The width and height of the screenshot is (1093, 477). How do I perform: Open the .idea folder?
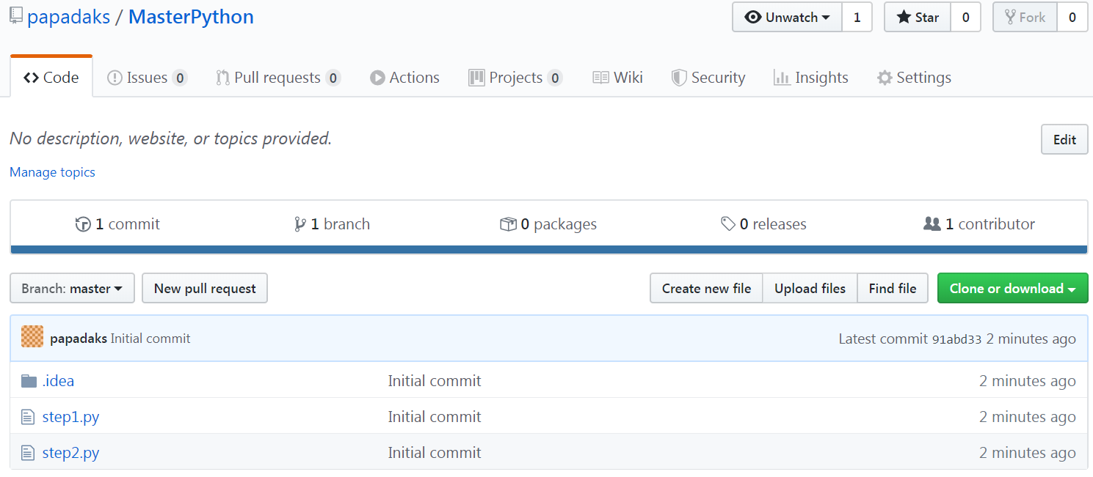[x=58, y=381]
